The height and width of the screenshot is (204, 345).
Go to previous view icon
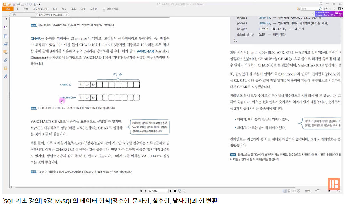180,191
